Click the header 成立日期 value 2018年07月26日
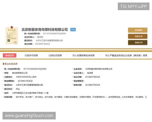152x122 pixels. tap(42, 44)
